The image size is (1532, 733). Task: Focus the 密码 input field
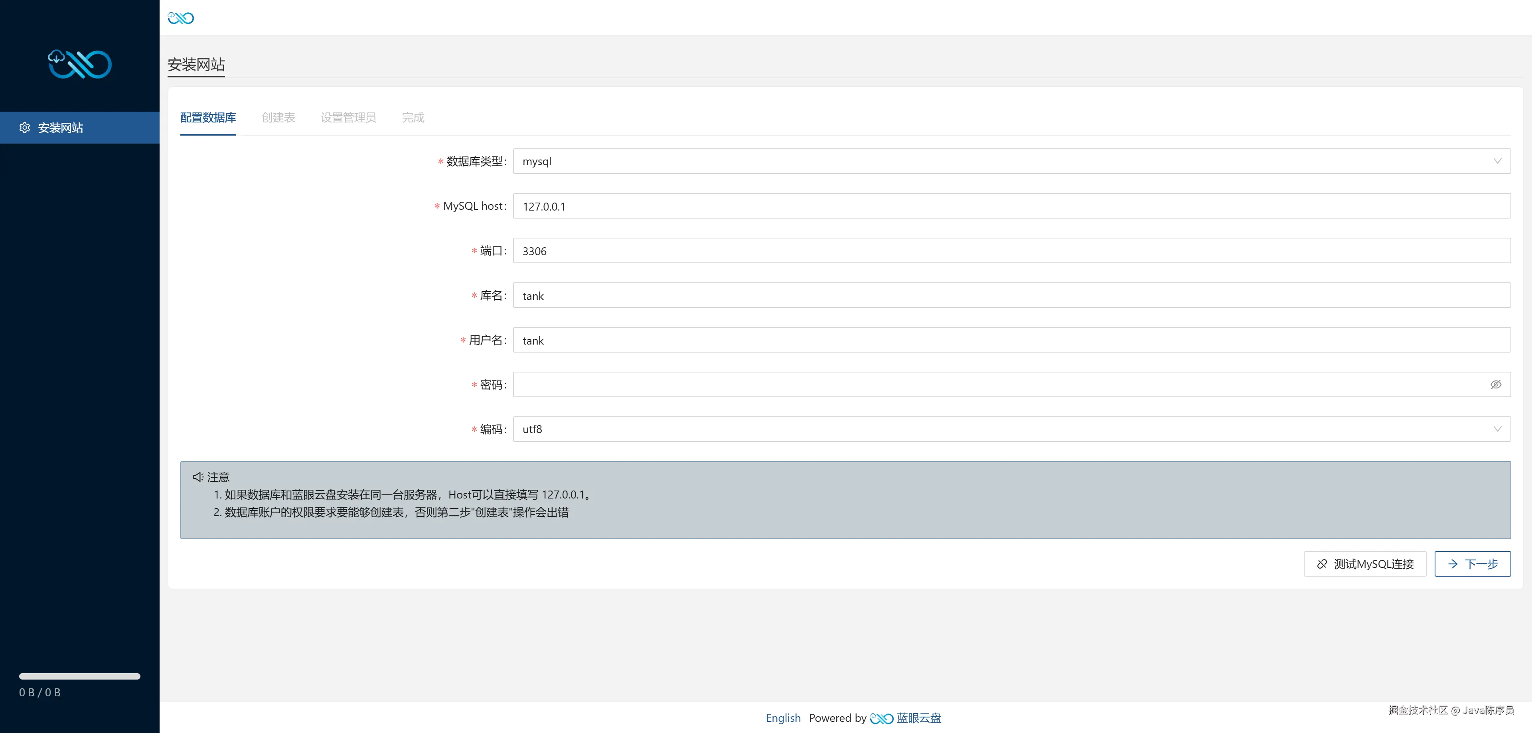tap(999, 384)
